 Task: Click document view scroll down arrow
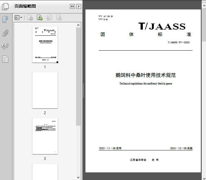point(204,178)
